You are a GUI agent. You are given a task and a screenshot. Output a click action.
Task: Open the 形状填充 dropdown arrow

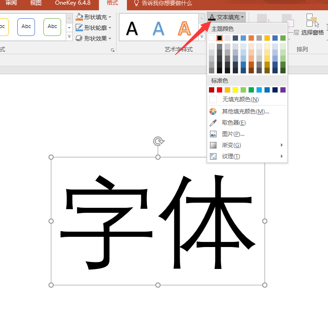click(x=110, y=17)
